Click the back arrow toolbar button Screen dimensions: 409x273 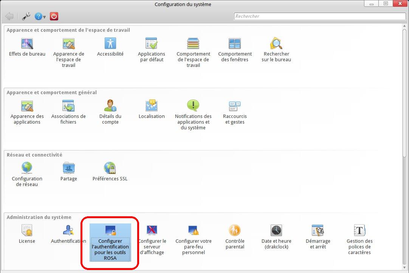point(9,16)
